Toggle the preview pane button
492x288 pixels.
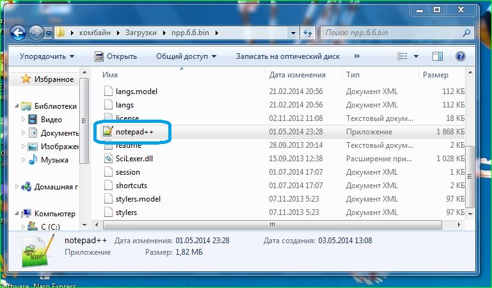438,56
